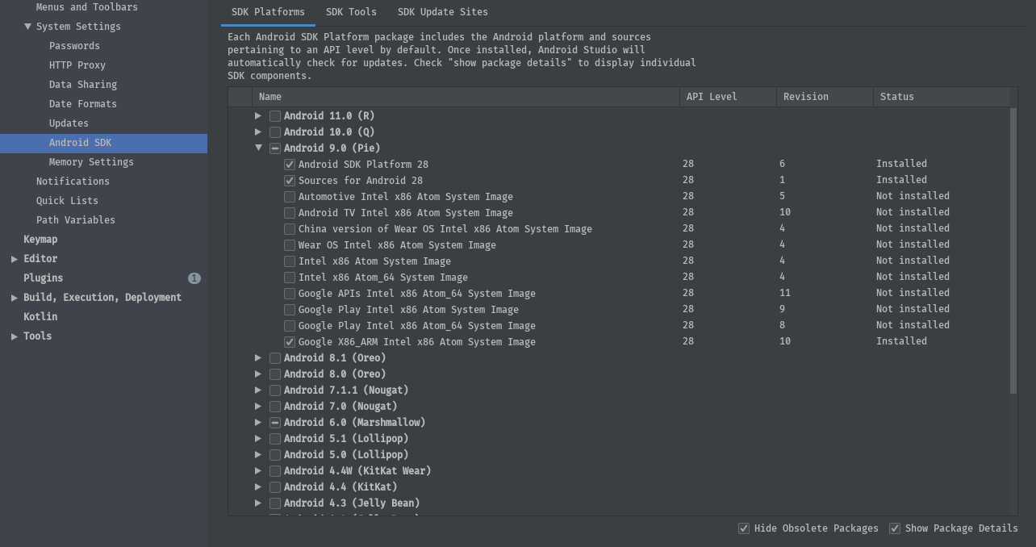Open the Plugins update count badge
The width and height of the screenshot is (1036, 547).
point(194,278)
